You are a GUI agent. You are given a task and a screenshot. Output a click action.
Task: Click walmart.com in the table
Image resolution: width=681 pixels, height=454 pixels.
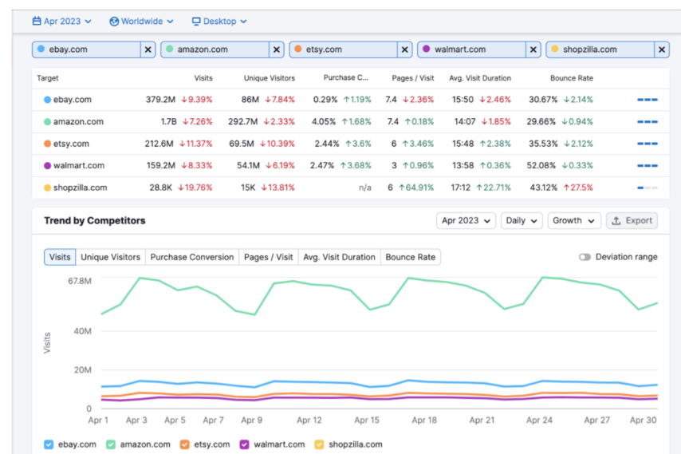pos(79,165)
